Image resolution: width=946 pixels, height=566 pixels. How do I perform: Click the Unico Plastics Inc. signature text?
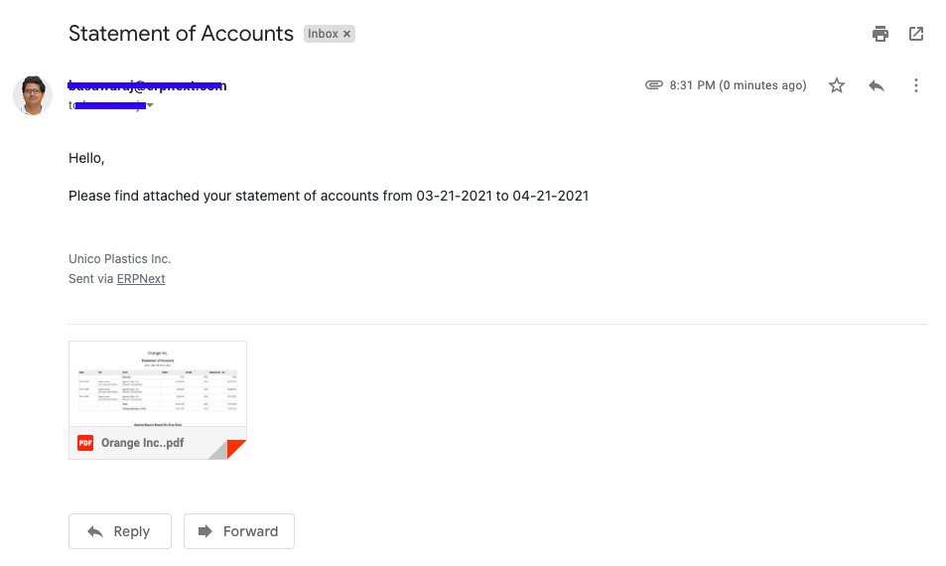(x=119, y=259)
